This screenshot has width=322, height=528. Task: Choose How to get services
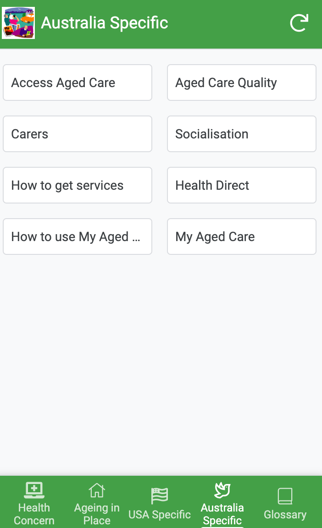78,185
